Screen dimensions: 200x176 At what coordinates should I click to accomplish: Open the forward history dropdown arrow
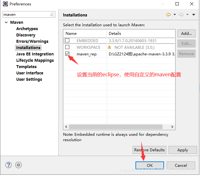[x=187, y=15]
